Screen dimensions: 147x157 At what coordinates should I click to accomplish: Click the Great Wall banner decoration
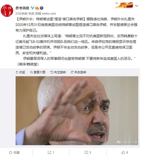click(123, 5)
